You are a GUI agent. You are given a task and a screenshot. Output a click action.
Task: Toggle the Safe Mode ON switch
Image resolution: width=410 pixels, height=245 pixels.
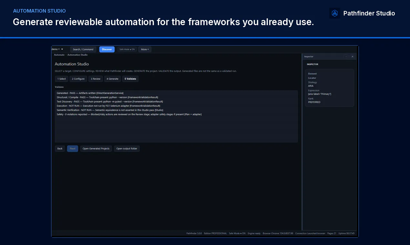click(x=127, y=49)
